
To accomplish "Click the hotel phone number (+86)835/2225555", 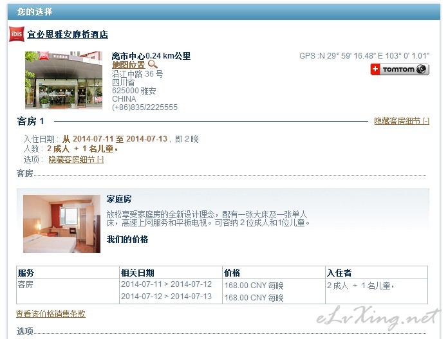I will (x=145, y=107).
